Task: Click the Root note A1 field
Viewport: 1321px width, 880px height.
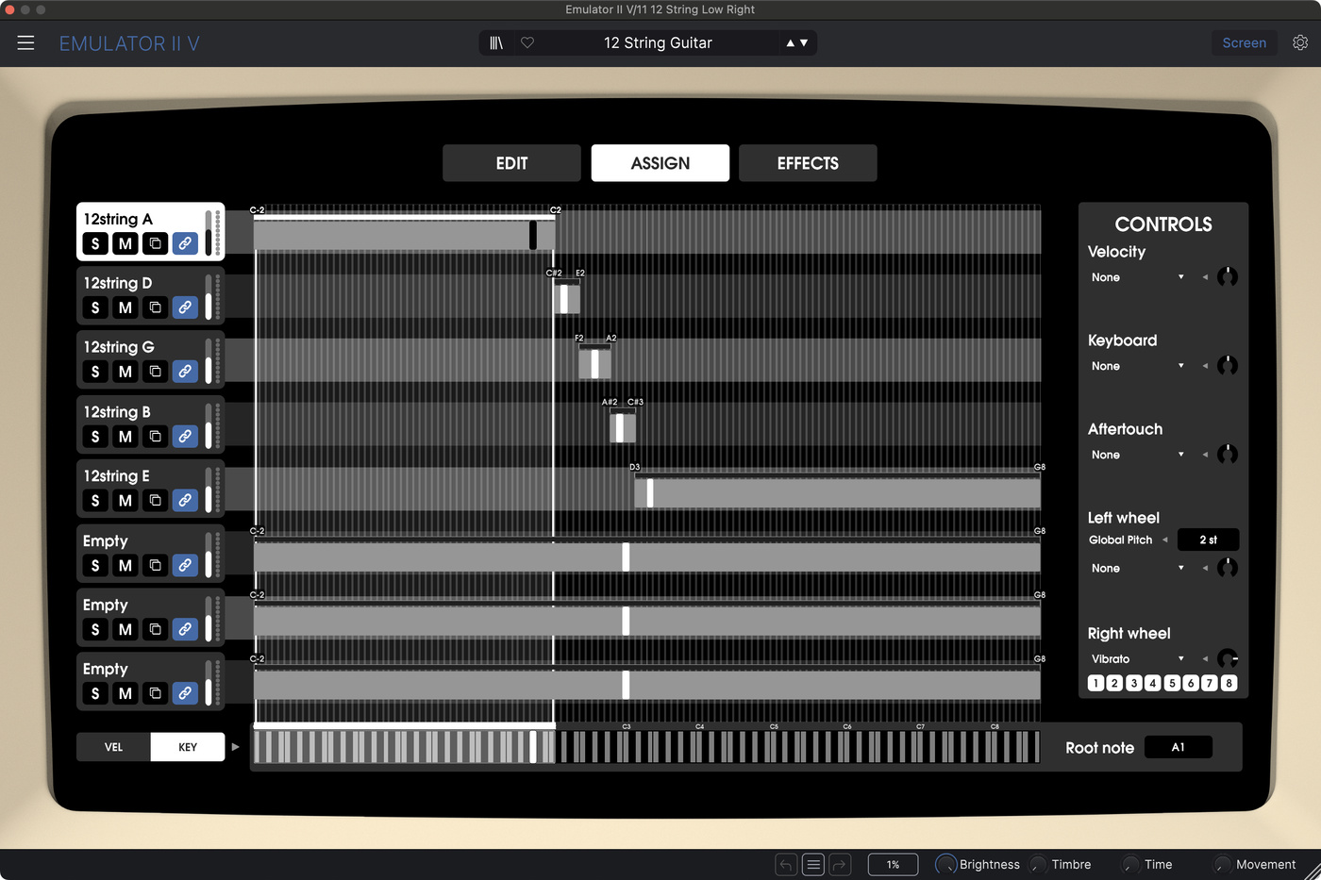Action: tap(1178, 747)
